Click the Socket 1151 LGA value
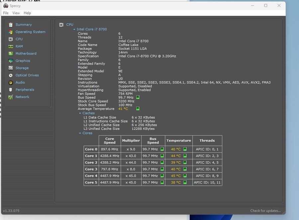Screen dimensions: 299x220 click(133, 48)
